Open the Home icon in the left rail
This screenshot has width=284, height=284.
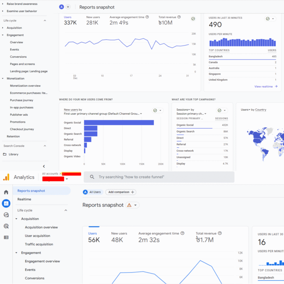click(x=6, y=192)
